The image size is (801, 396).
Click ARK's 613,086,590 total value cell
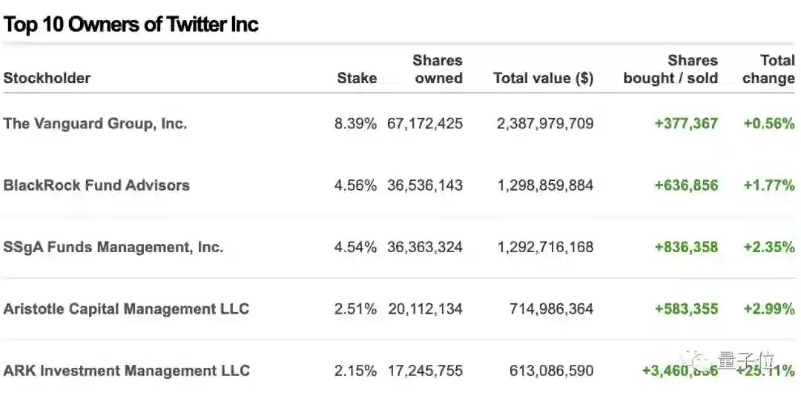(x=551, y=370)
